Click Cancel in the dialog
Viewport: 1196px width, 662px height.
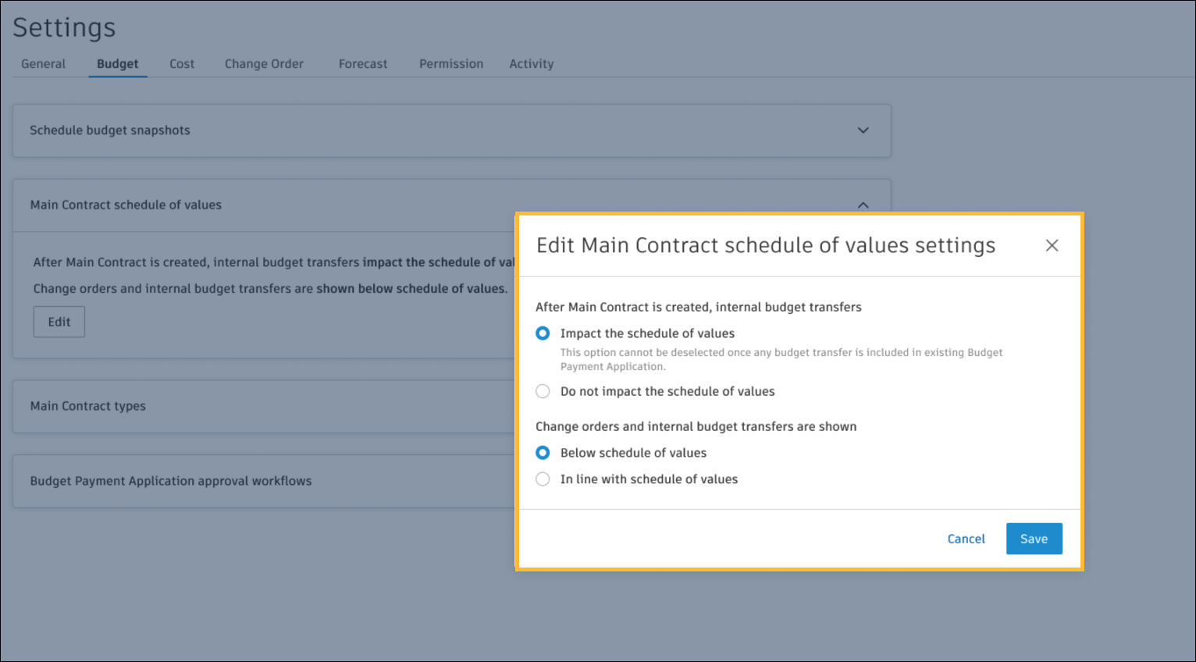[966, 539]
